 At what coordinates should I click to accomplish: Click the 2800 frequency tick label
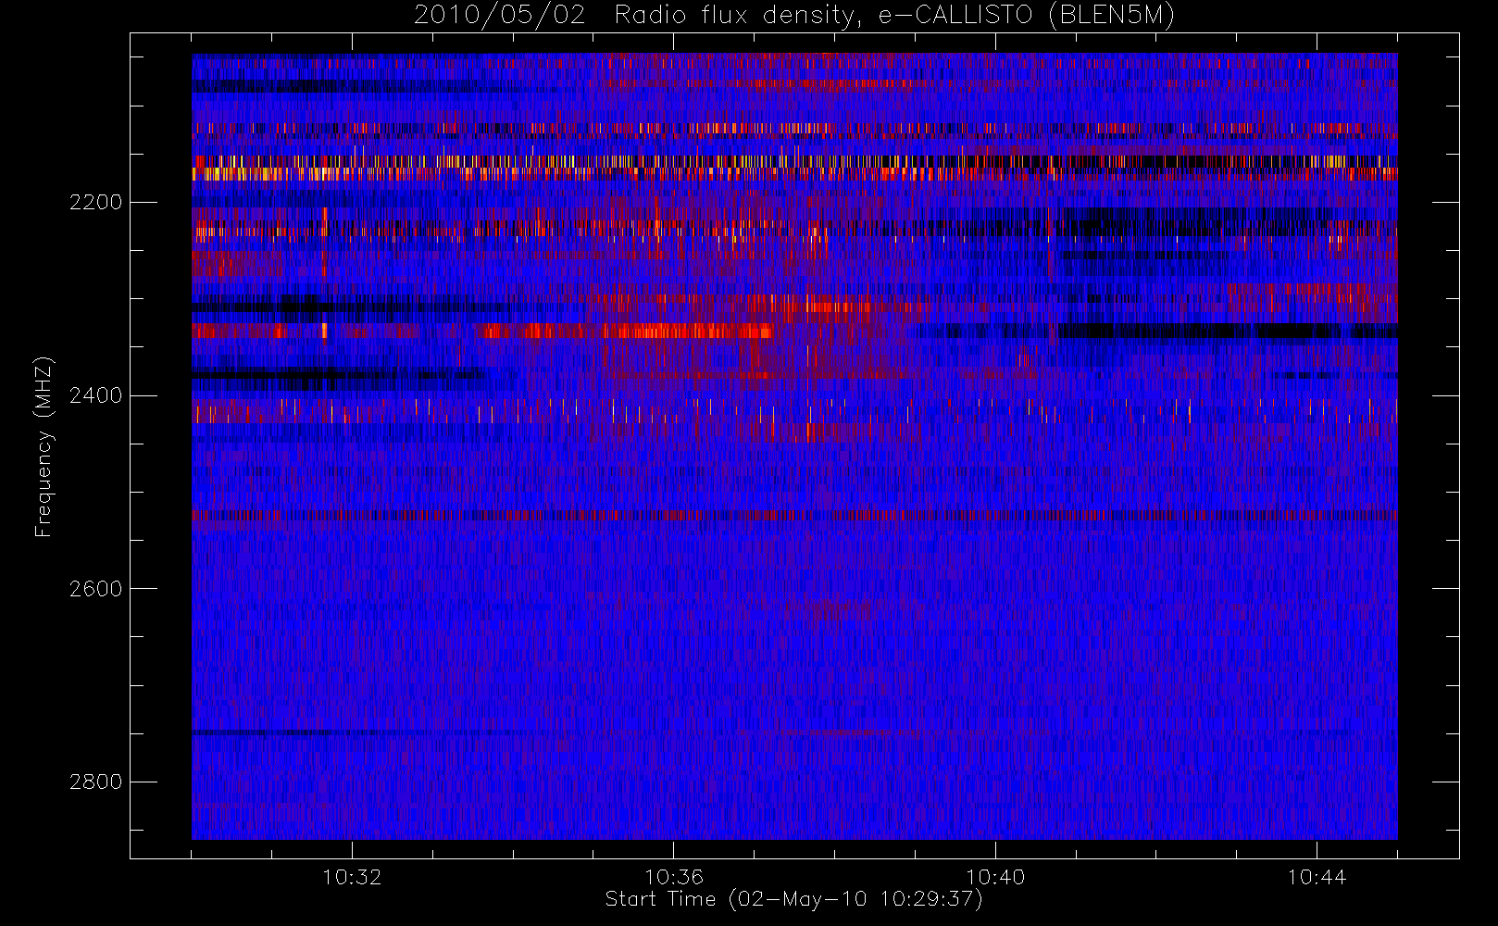pos(95,782)
